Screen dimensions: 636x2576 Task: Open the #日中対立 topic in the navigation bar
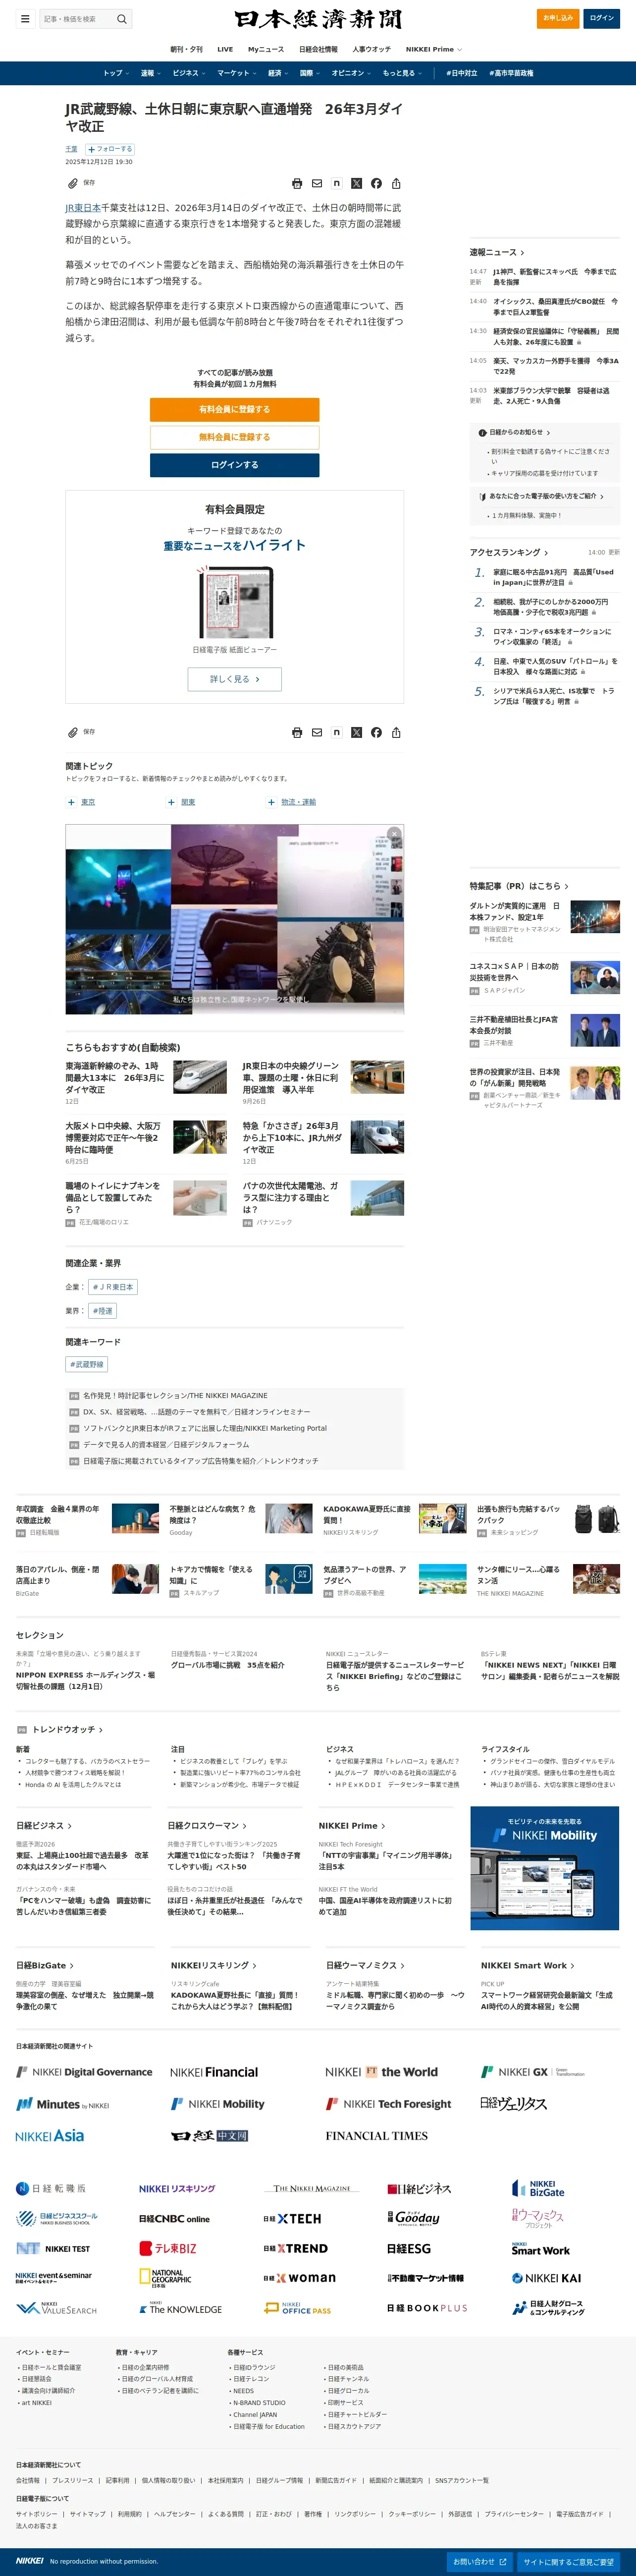click(461, 73)
